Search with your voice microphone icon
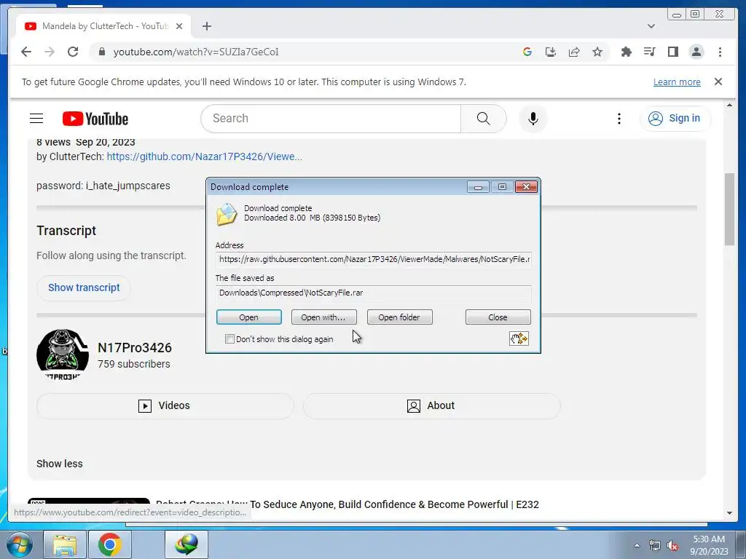The height and width of the screenshot is (559, 746). pyautogui.click(x=533, y=119)
